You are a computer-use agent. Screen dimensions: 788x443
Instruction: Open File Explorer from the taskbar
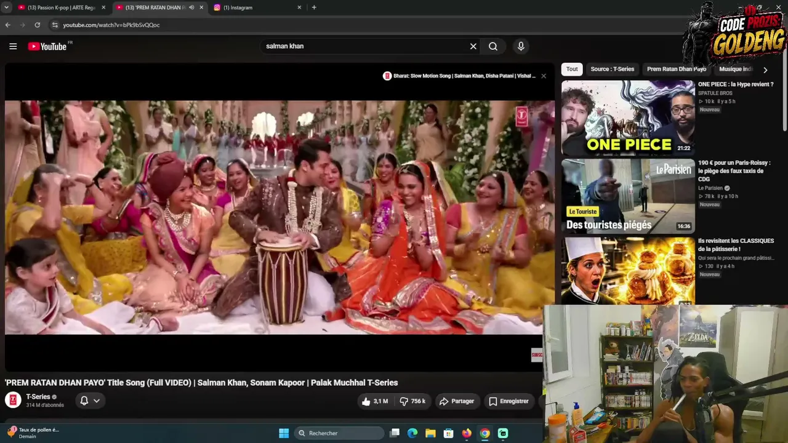[x=430, y=433]
